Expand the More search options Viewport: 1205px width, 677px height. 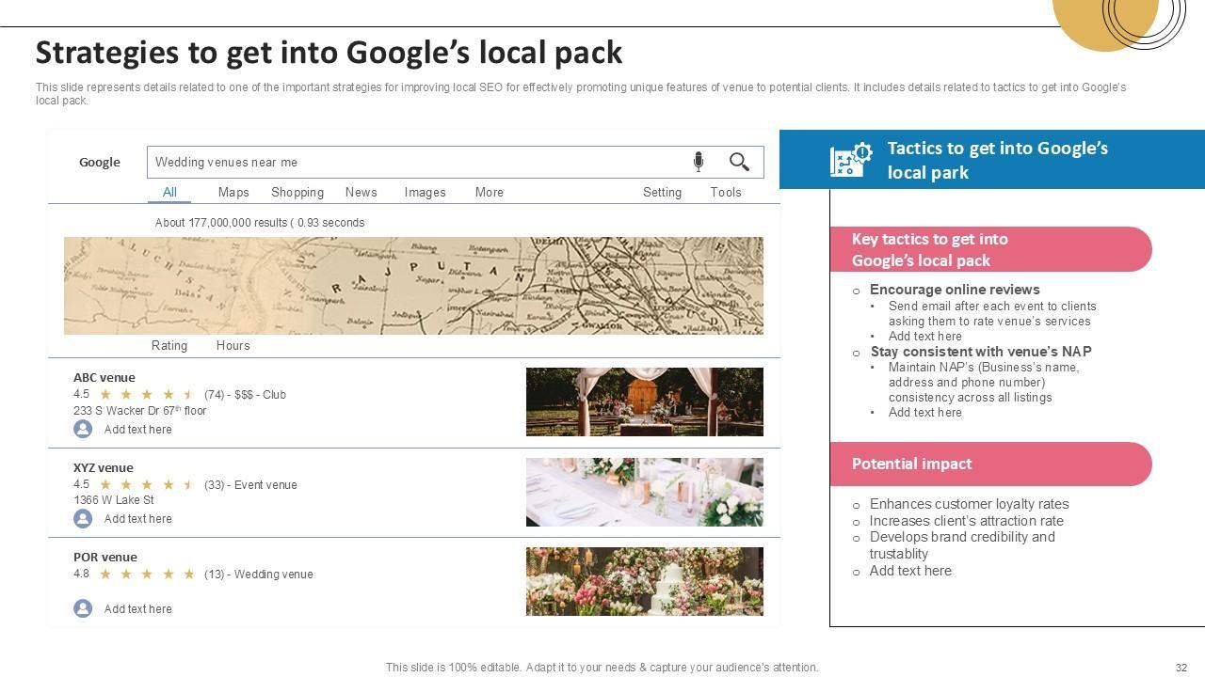[x=489, y=192]
